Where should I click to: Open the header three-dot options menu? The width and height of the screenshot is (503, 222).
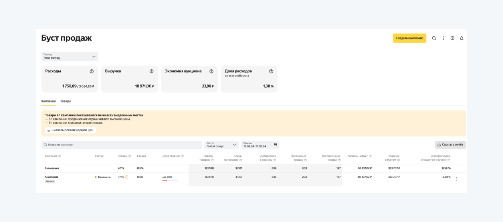[x=443, y=38]
